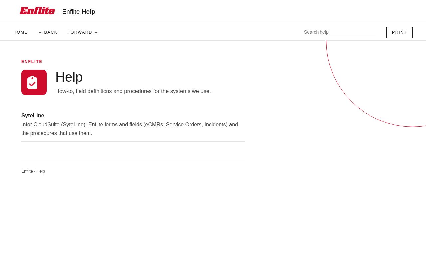Select the Help page heading

69,77
